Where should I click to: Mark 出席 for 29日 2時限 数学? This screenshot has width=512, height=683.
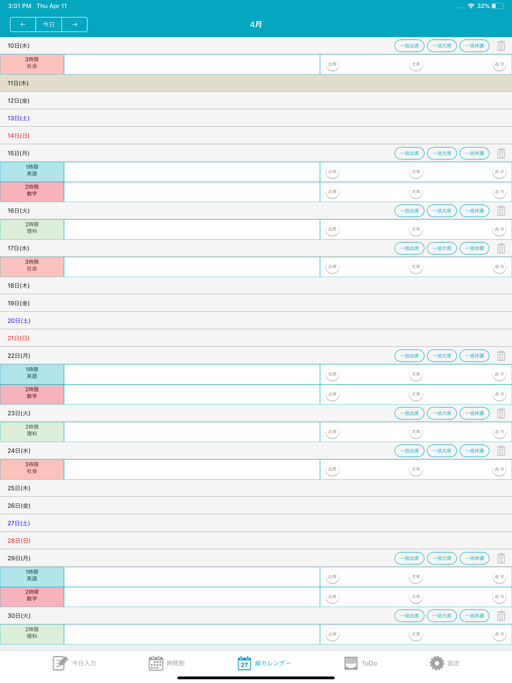pos(332,597)
